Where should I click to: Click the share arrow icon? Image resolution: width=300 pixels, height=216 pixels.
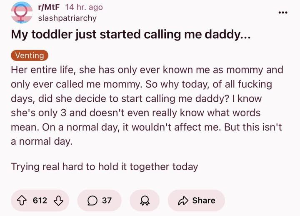pyautogui.click(x=183, y=201)
